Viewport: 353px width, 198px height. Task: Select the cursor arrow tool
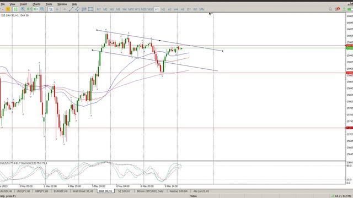coord(51,9)
